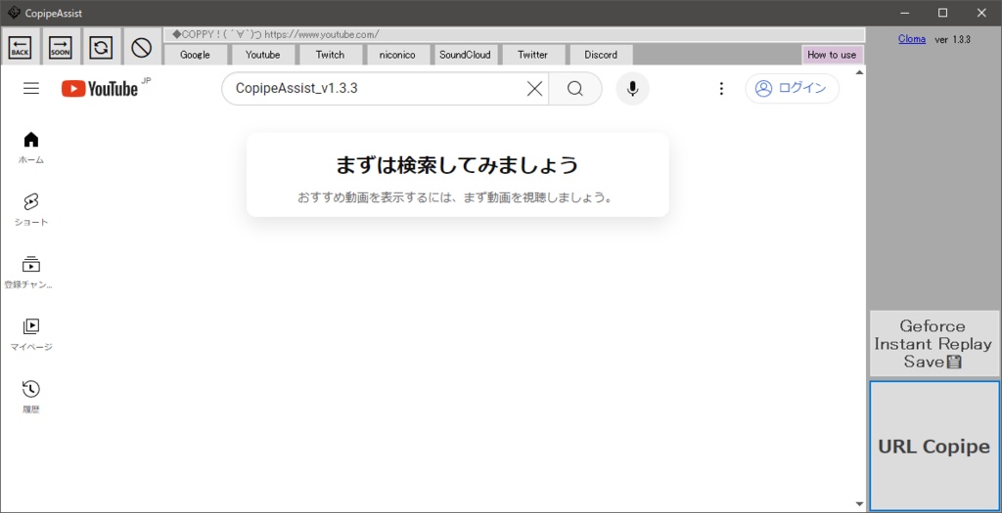Click the scrollbar down arrow
The height and width of the screenshot is (513, 1002).
coord(859,504)
